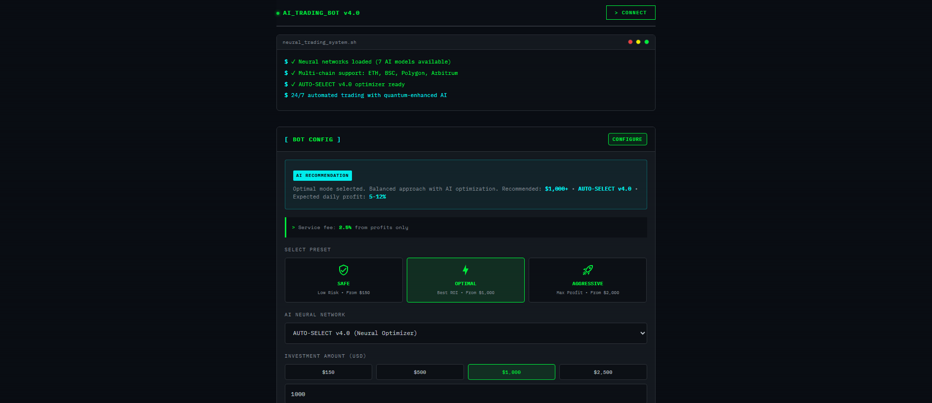Click the green terminal window dot
932x403 pixels.
click(647, 42)
